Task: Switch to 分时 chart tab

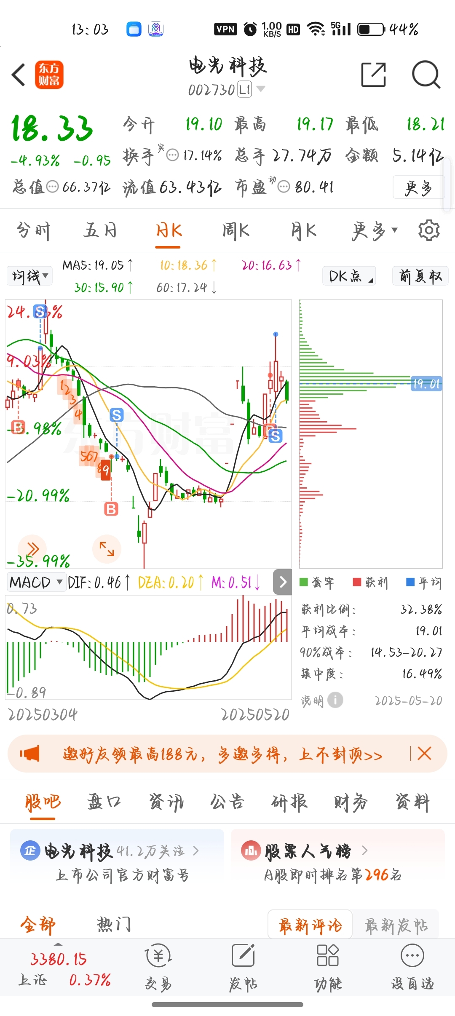Action: (x=33, y=230)
